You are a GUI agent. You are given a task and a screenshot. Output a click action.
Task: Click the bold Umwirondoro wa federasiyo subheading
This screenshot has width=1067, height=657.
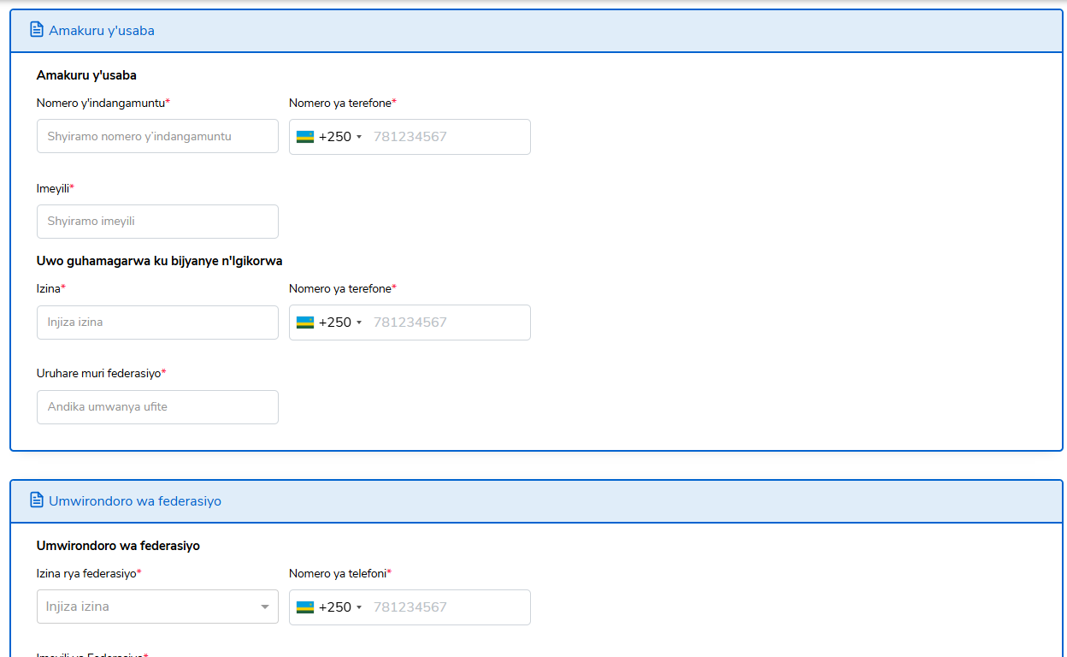coord(118,546)
